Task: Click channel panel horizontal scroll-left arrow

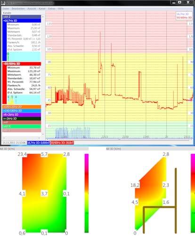Action: pos(4,138)
